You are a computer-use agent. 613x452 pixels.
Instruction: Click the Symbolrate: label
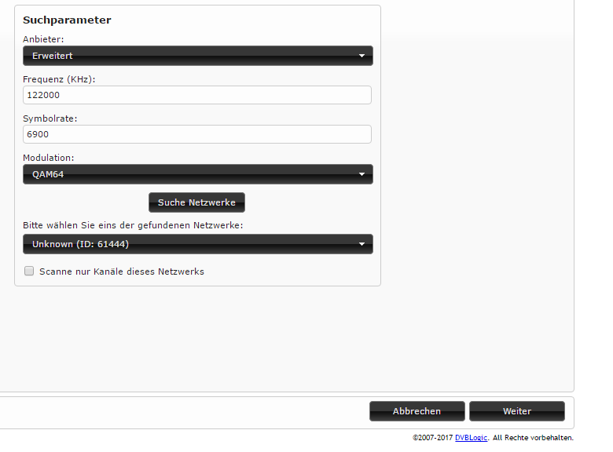50,118
